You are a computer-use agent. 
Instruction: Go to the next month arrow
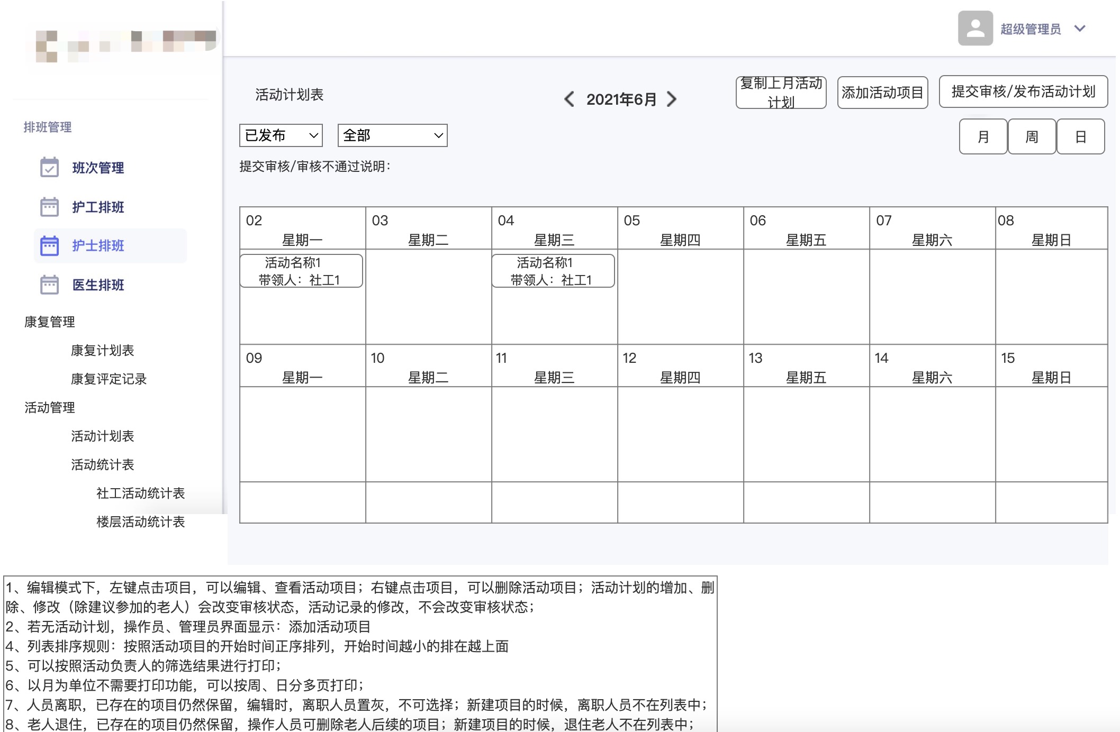672,99
